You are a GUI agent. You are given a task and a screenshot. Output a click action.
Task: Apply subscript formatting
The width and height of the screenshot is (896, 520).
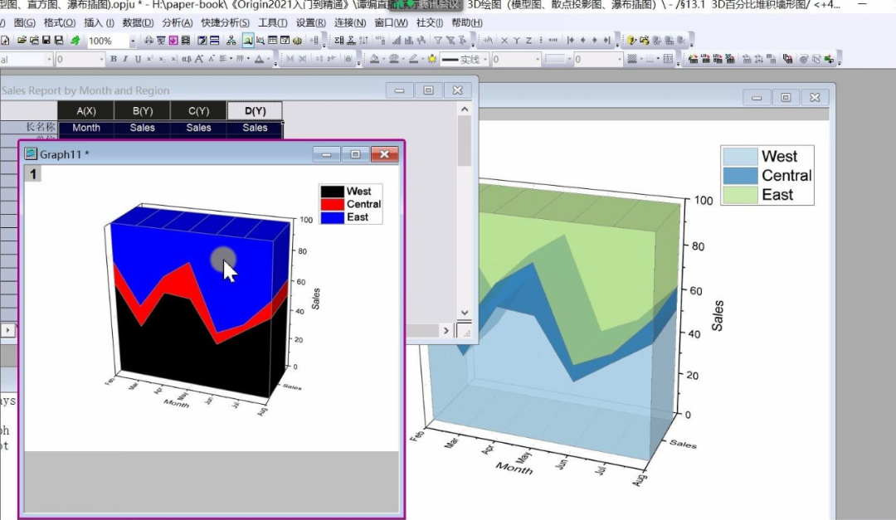[162, 59]
